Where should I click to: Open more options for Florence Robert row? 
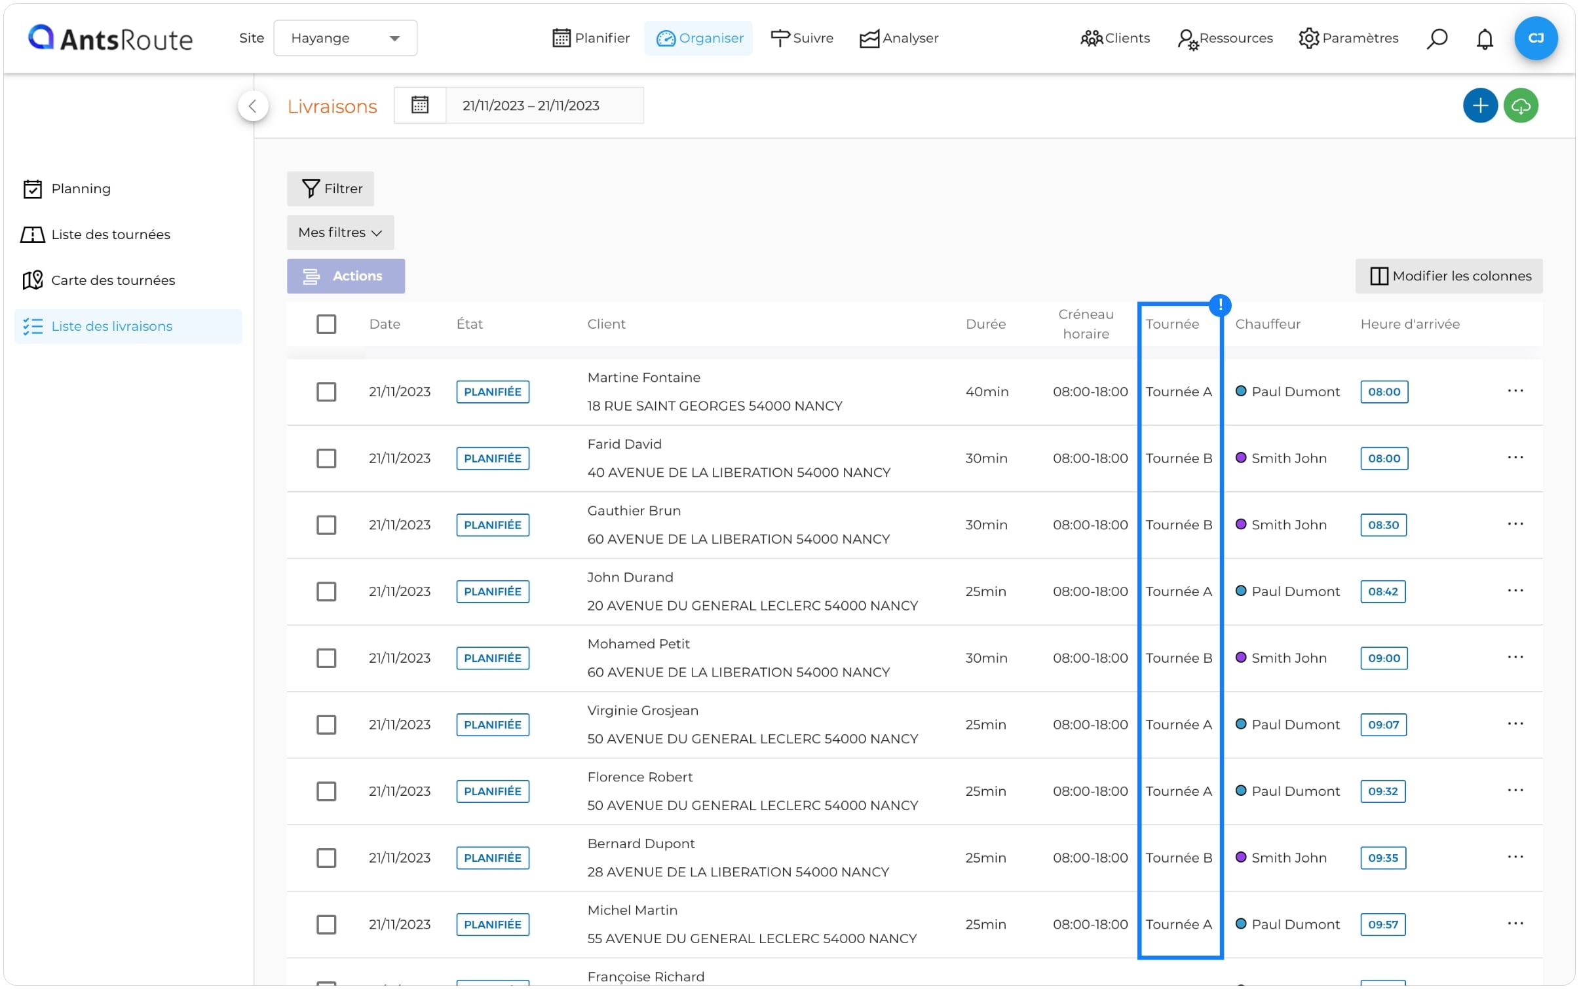[x=1515, y=791]
